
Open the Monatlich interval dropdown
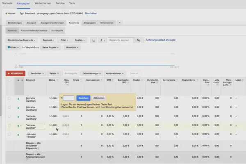coord(72,48)
